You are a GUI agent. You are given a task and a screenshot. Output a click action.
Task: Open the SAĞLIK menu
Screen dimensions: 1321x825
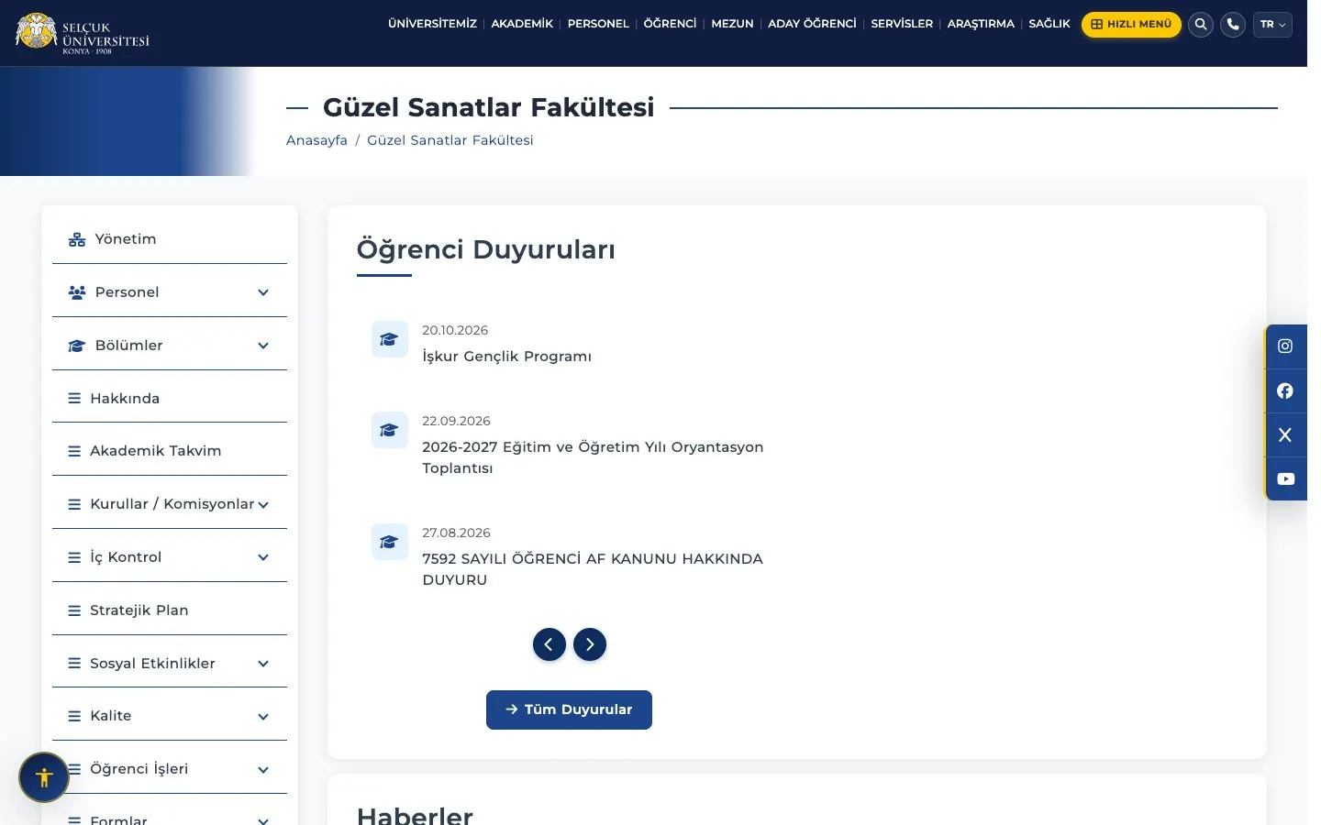[1049, 24]
